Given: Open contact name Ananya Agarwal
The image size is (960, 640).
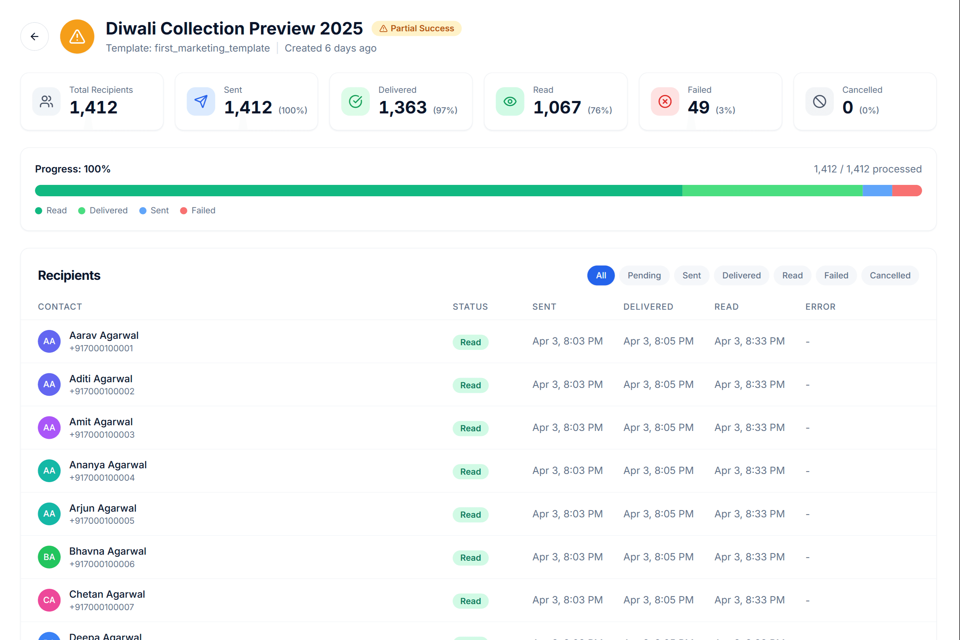Looking at the screenshot, I should pyautogui.click(x=108, y=465).
